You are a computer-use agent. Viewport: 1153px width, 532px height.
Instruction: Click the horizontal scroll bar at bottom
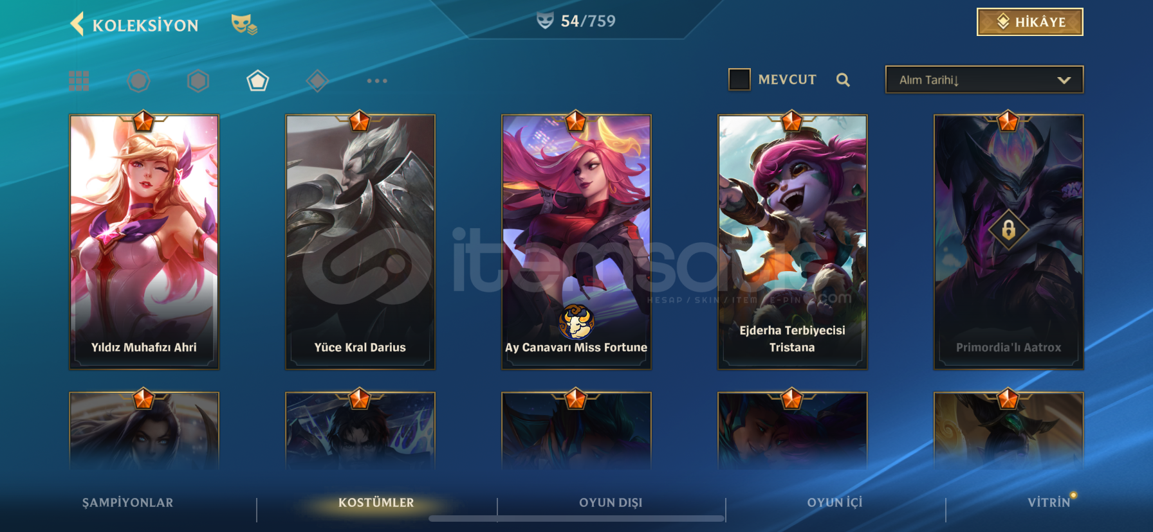(576, 519)
